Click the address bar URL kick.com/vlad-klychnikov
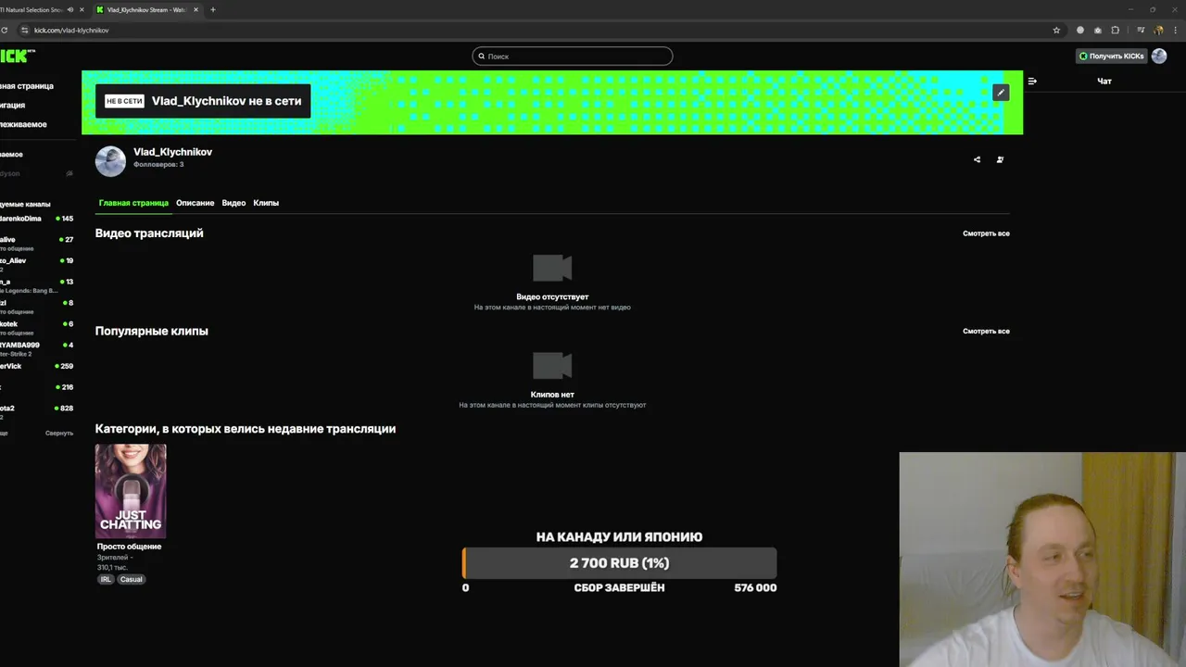Screen dimensions: 1186x667 tap(71, 30)
